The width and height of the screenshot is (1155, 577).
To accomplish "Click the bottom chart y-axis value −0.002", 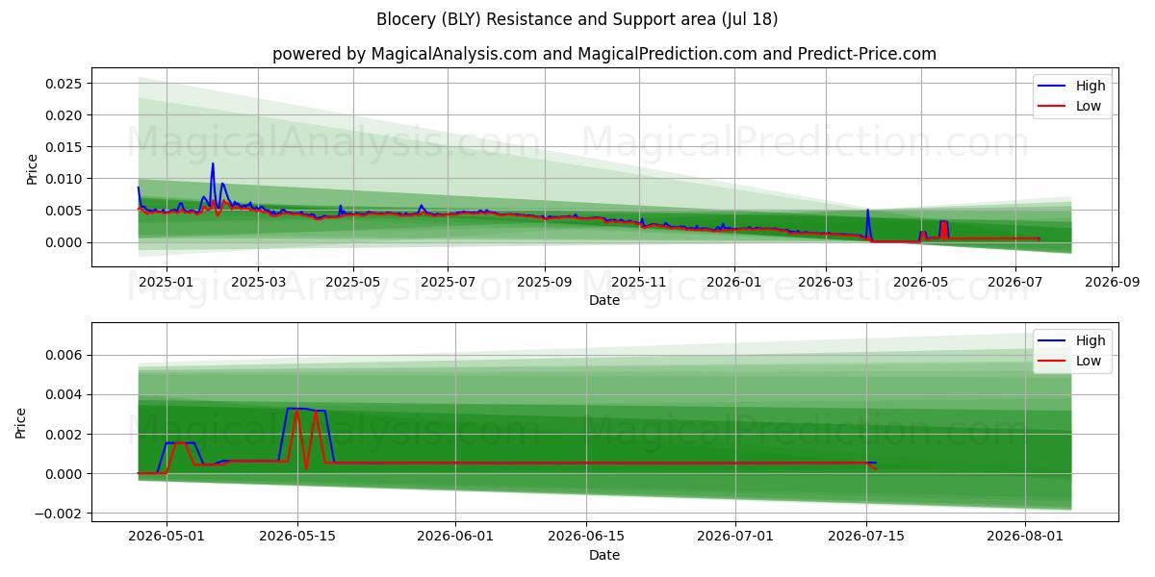I will [58, 514].
